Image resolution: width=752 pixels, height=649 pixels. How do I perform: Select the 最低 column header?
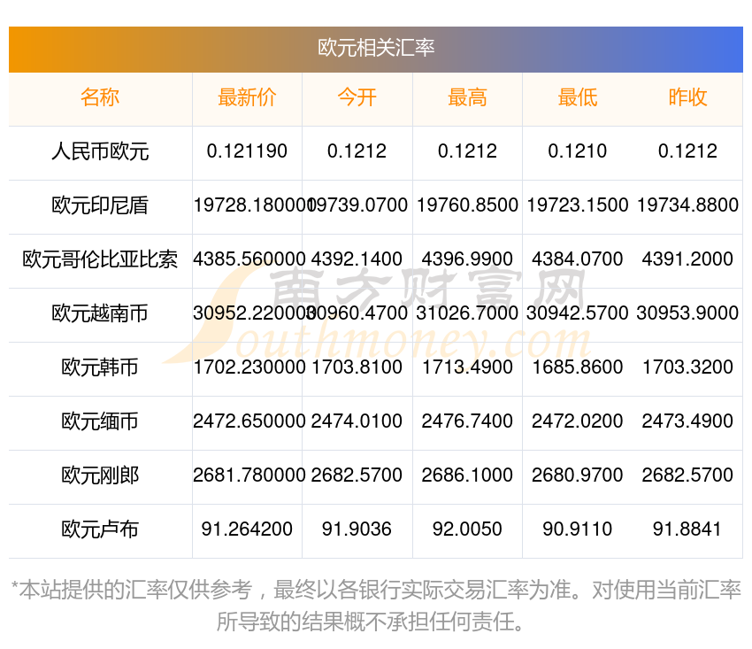[x=578, y=98]
